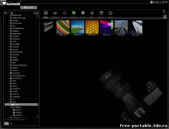Click the eye-shaped Просмотр (view) icon
Screen dimensions: 169x129
(x=55, y=13)
